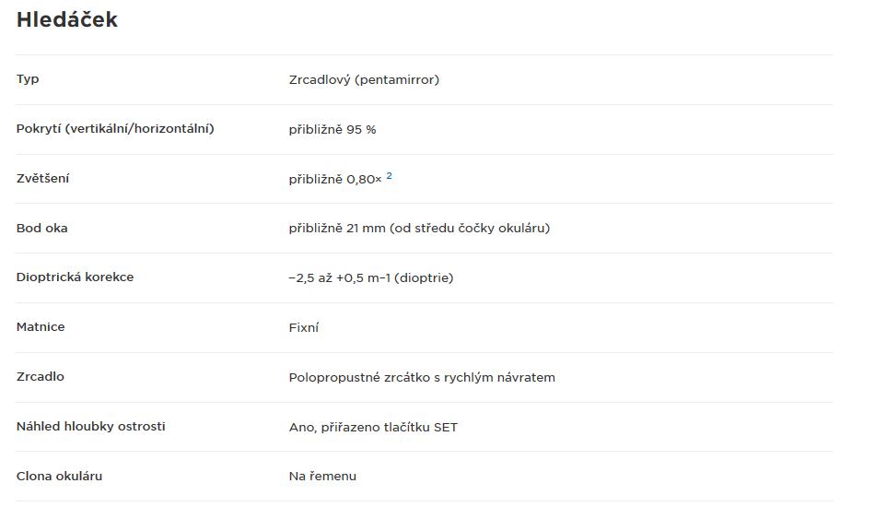875x507 pixels.
Task: Click the Dioptrická korekce label
Action: point(75,277)
